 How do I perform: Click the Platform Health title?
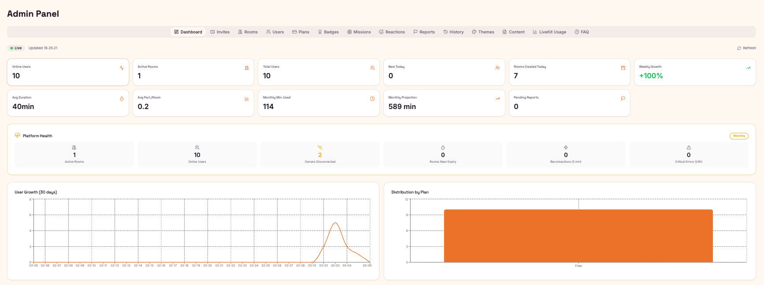click(x=37, y=136)
